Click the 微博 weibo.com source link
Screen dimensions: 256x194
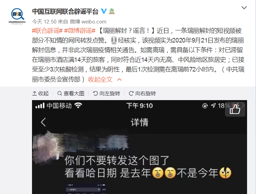click(x=88, y=22)
